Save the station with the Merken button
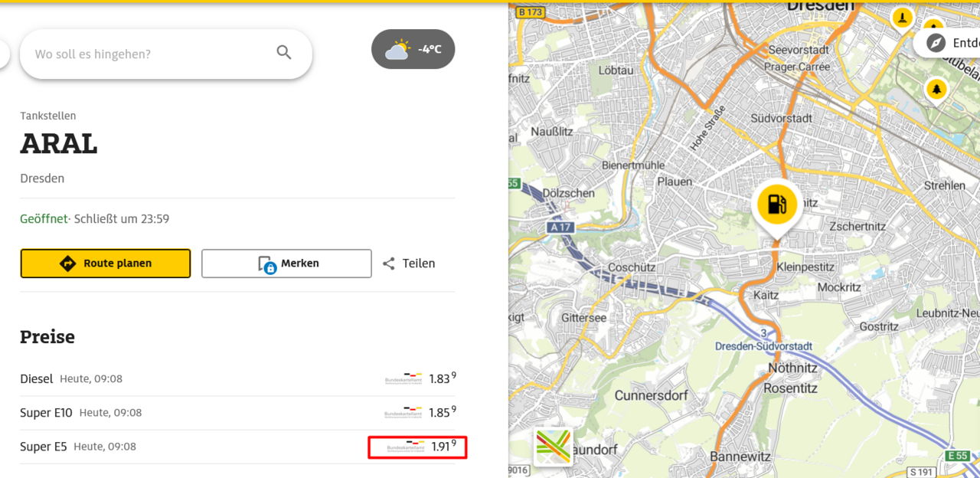The height and width of the screenshot is (478, 980). [x=286, y=264]
